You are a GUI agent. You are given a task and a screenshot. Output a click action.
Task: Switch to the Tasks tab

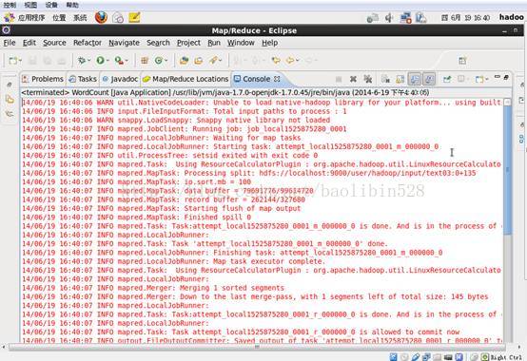tap(83, 79)
